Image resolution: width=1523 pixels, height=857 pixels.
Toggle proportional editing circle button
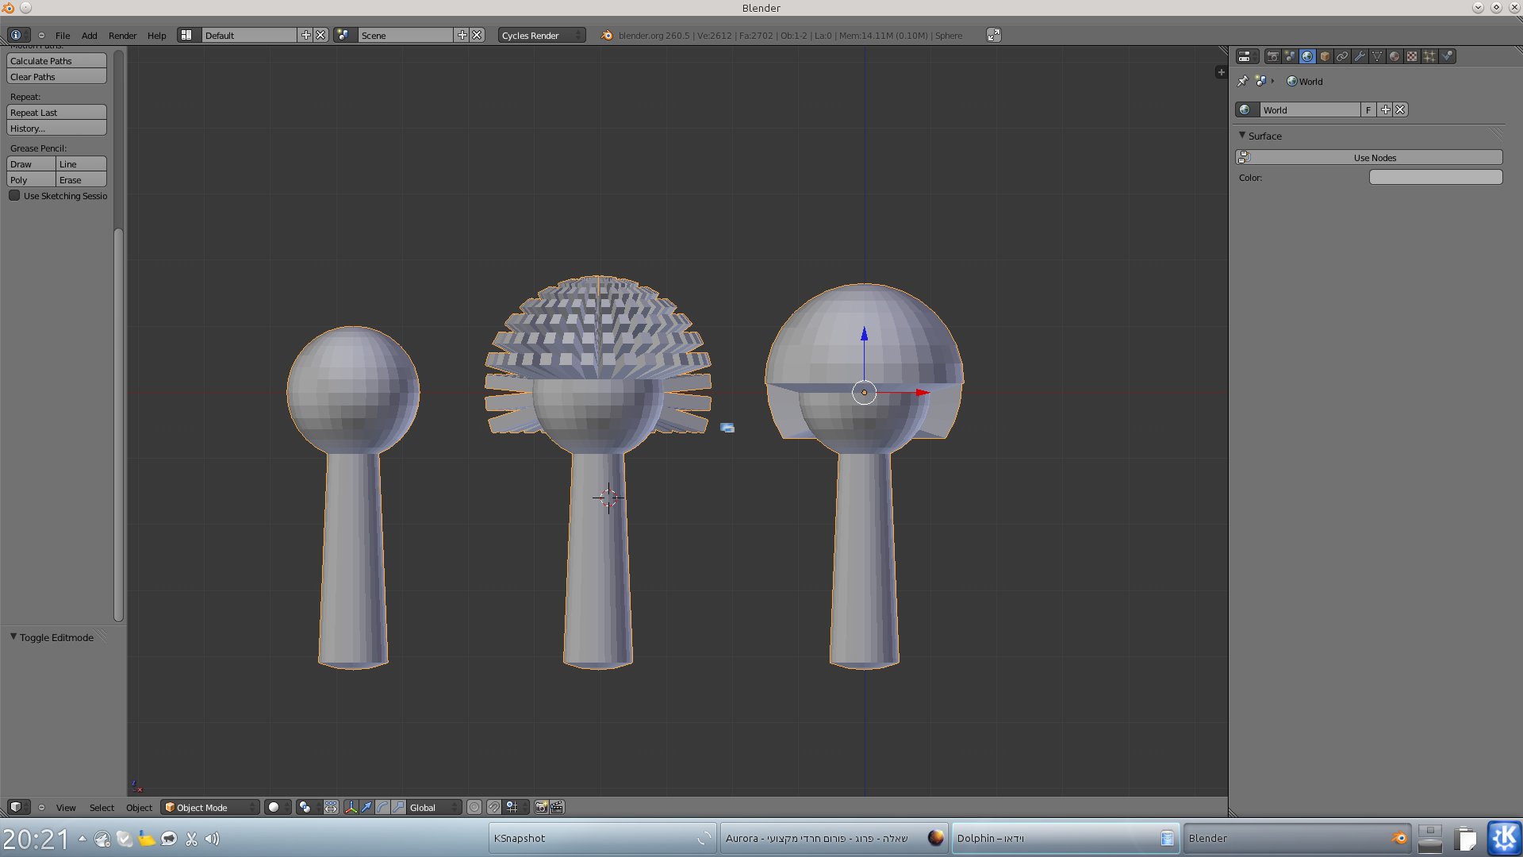click(474, 807)
